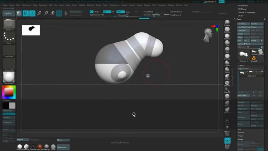This screenshot has width=268, height=151.
Task: Toggle the Rgb channel button
Action: point(107,12)
